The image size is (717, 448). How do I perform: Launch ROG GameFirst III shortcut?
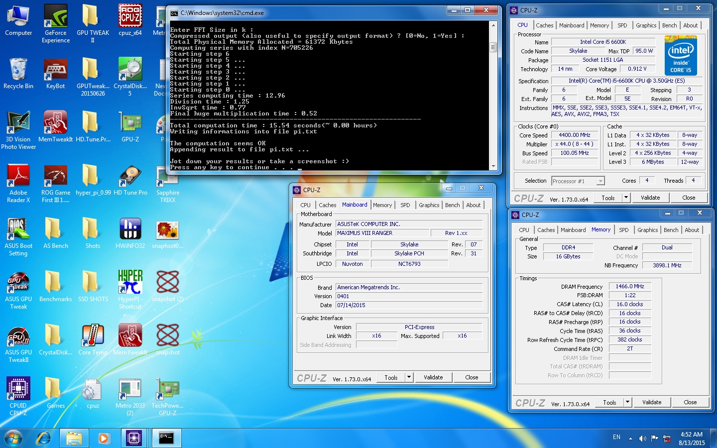56,183
